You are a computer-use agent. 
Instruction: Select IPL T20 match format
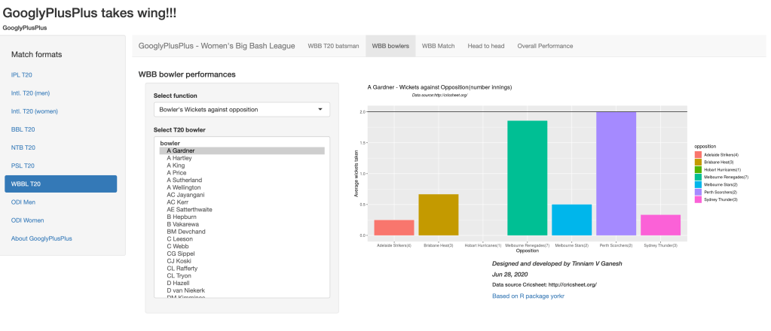click(x=22, y=75)
